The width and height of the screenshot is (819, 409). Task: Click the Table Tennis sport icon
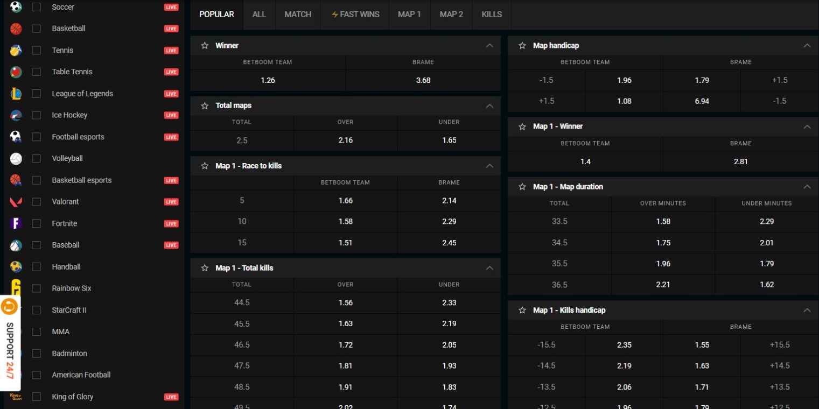tap(16, 72)
